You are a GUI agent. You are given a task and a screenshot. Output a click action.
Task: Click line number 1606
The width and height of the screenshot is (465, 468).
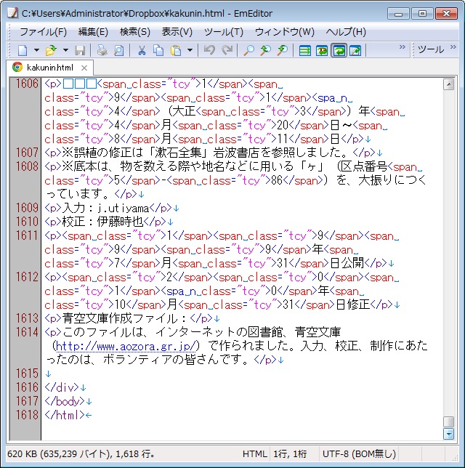pos(27,84)
